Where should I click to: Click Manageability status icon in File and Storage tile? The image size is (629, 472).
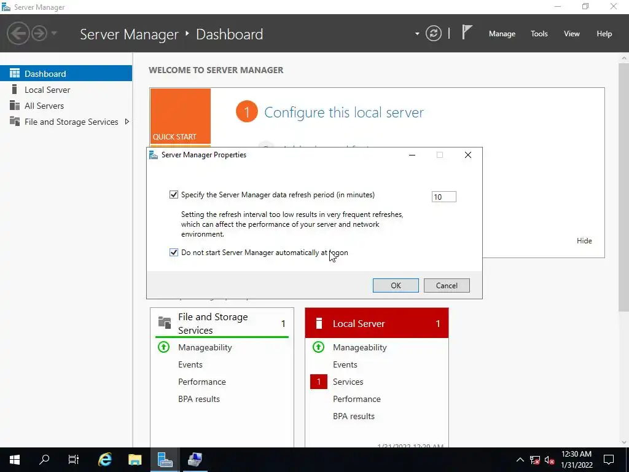click(163, 347)
